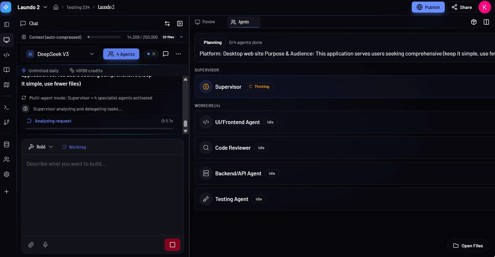Click the Code Reviewer magnifier icon

[x=206, y=148]
